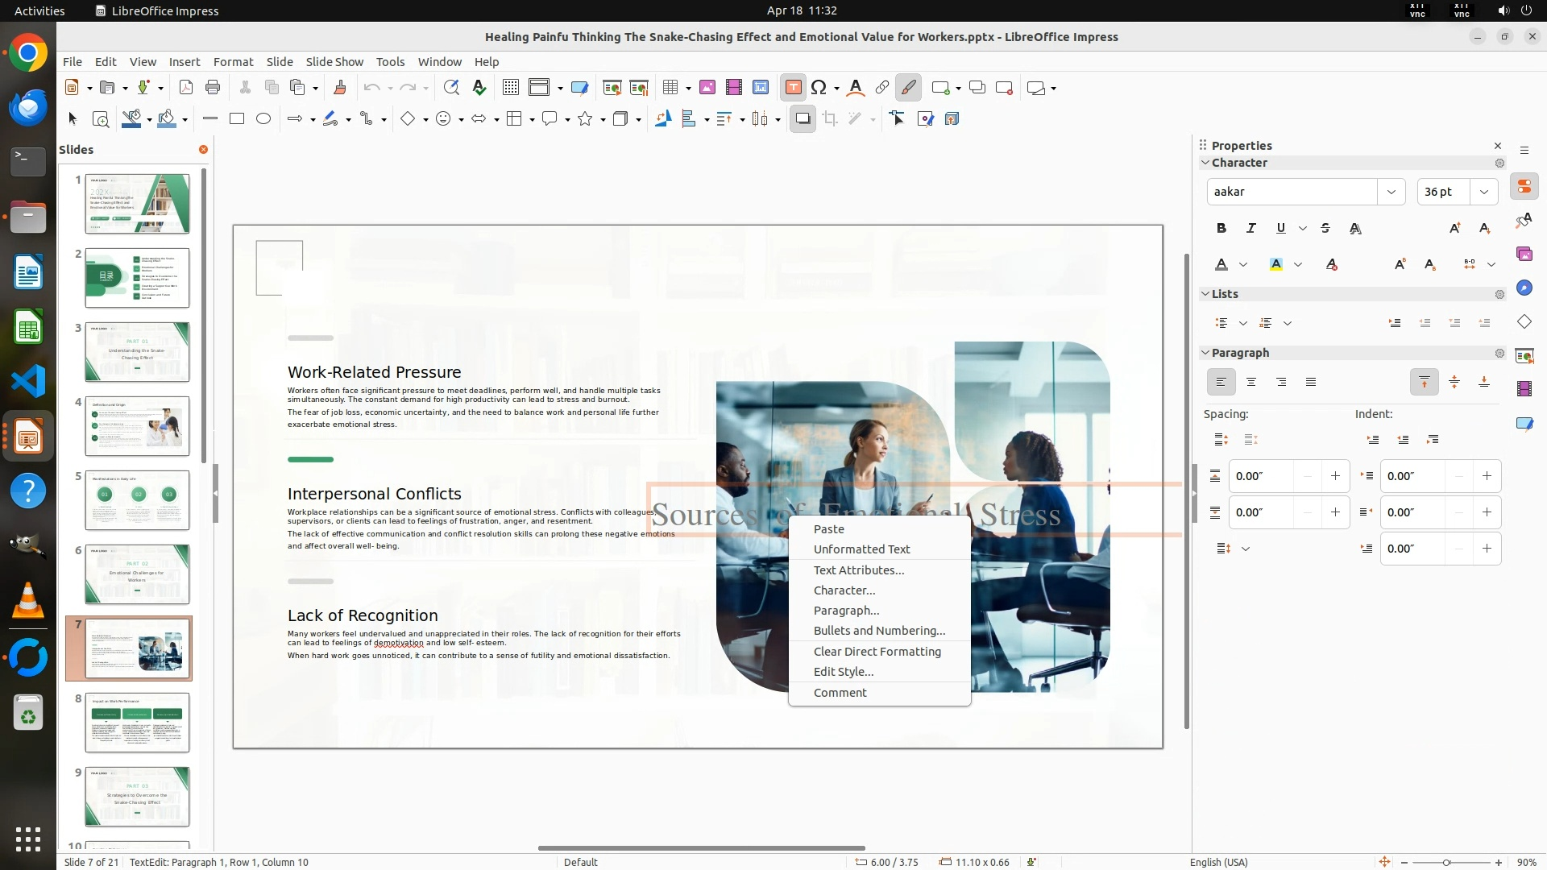Click the Strikethrough icon in Character panel
1547x870 pixels.
point(1325,228)
